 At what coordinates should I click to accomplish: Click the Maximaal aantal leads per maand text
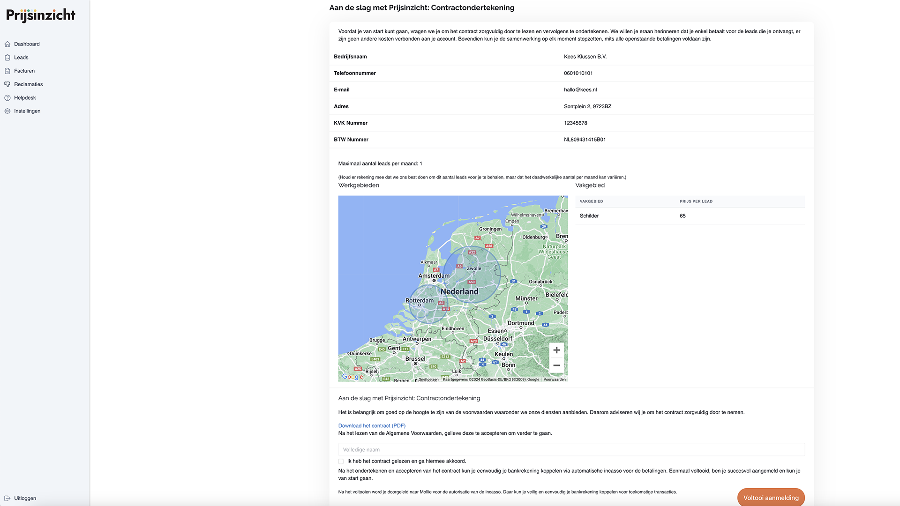pos(380,164)
